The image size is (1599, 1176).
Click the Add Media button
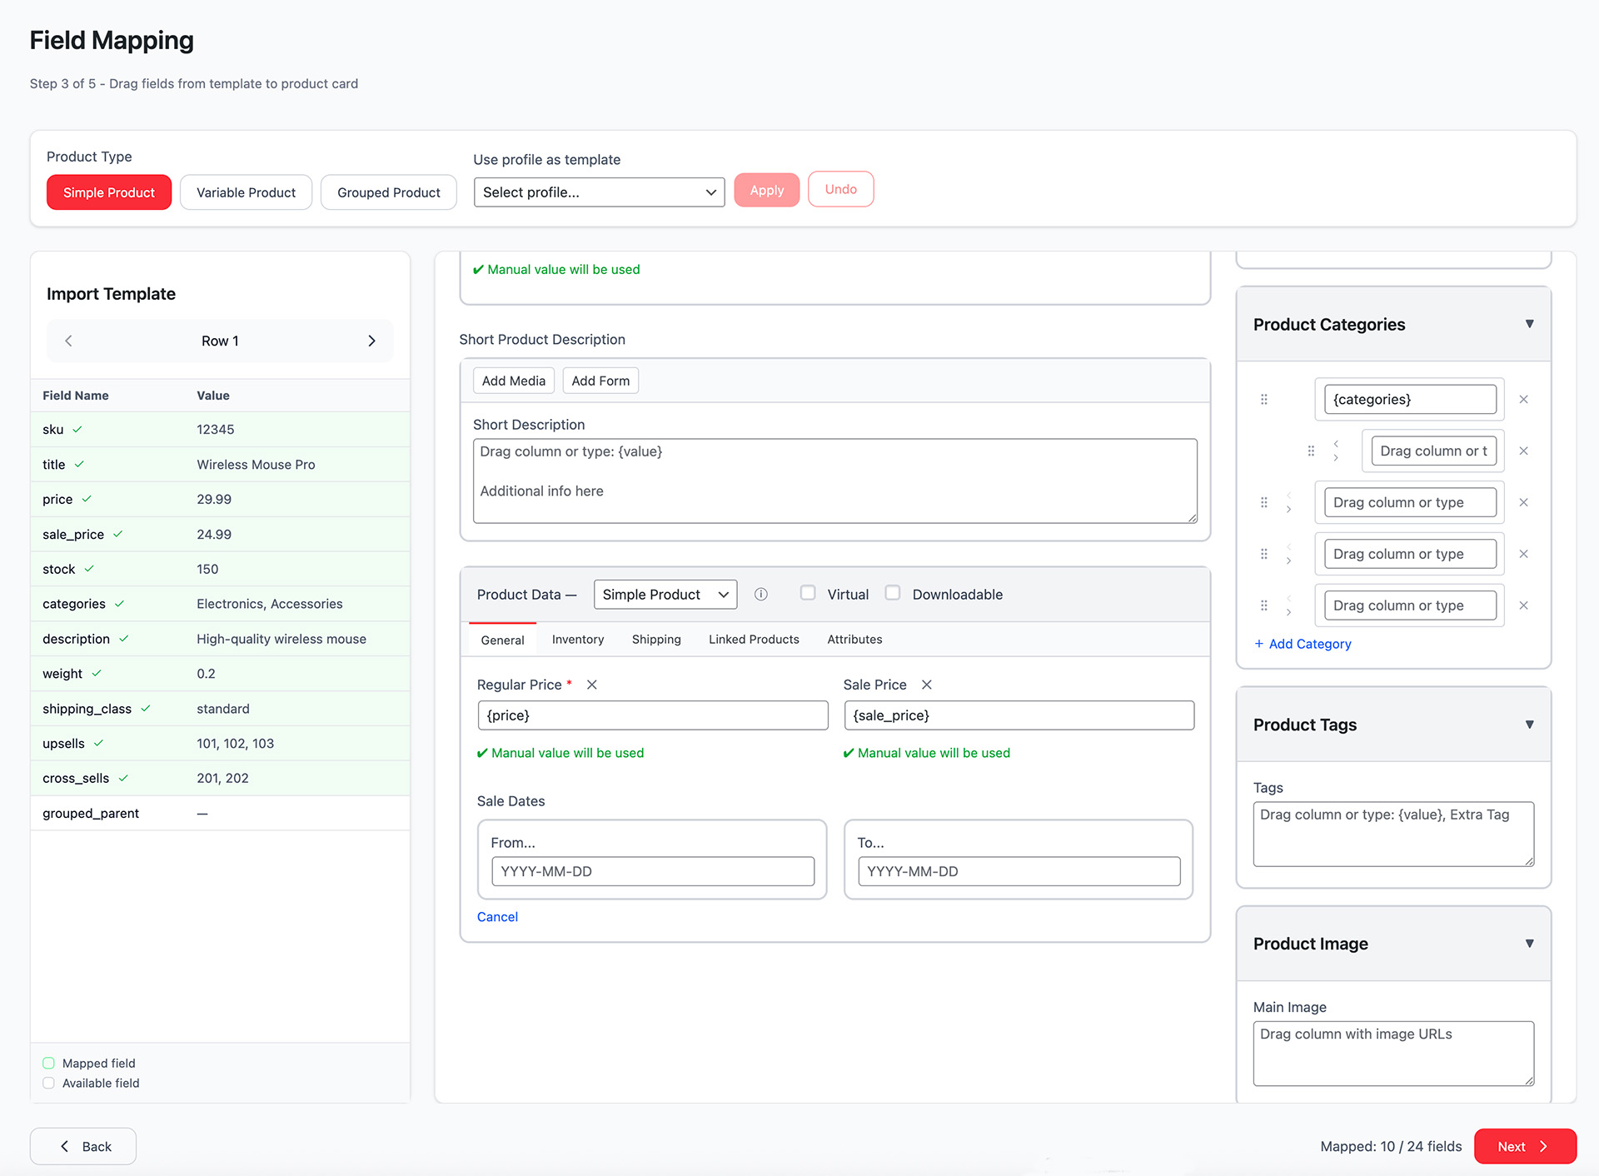tap(513, 381)
